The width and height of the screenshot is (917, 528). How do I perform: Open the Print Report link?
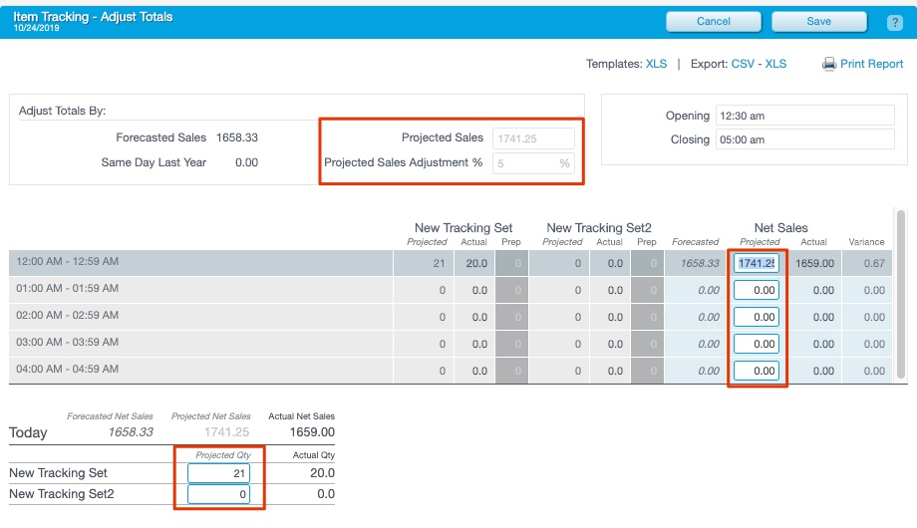[871, 64]
